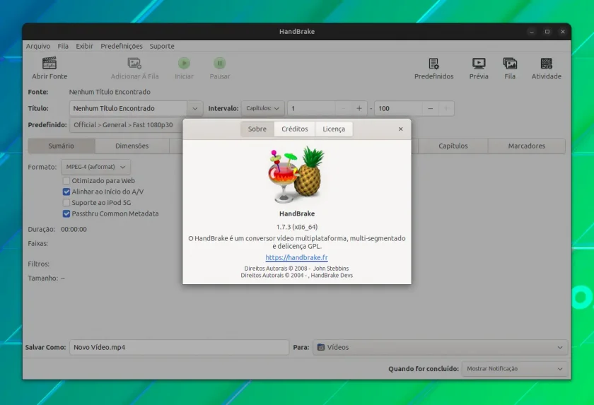The width and height of the screenshot is (594, 405).
Task: Close the HandBrake main window
Action: coord(563,32)
